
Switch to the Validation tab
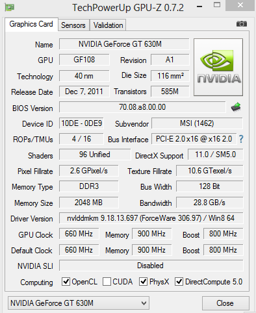(x=108, y=25)
